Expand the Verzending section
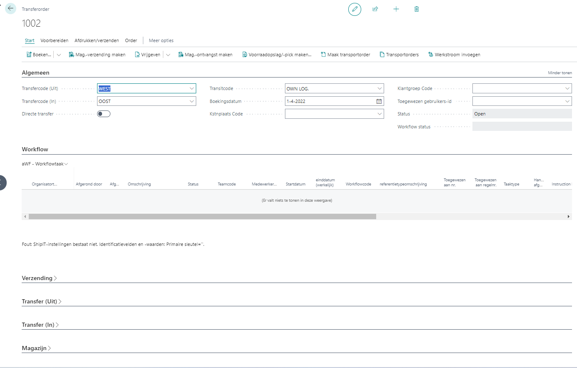 [39, 278]
